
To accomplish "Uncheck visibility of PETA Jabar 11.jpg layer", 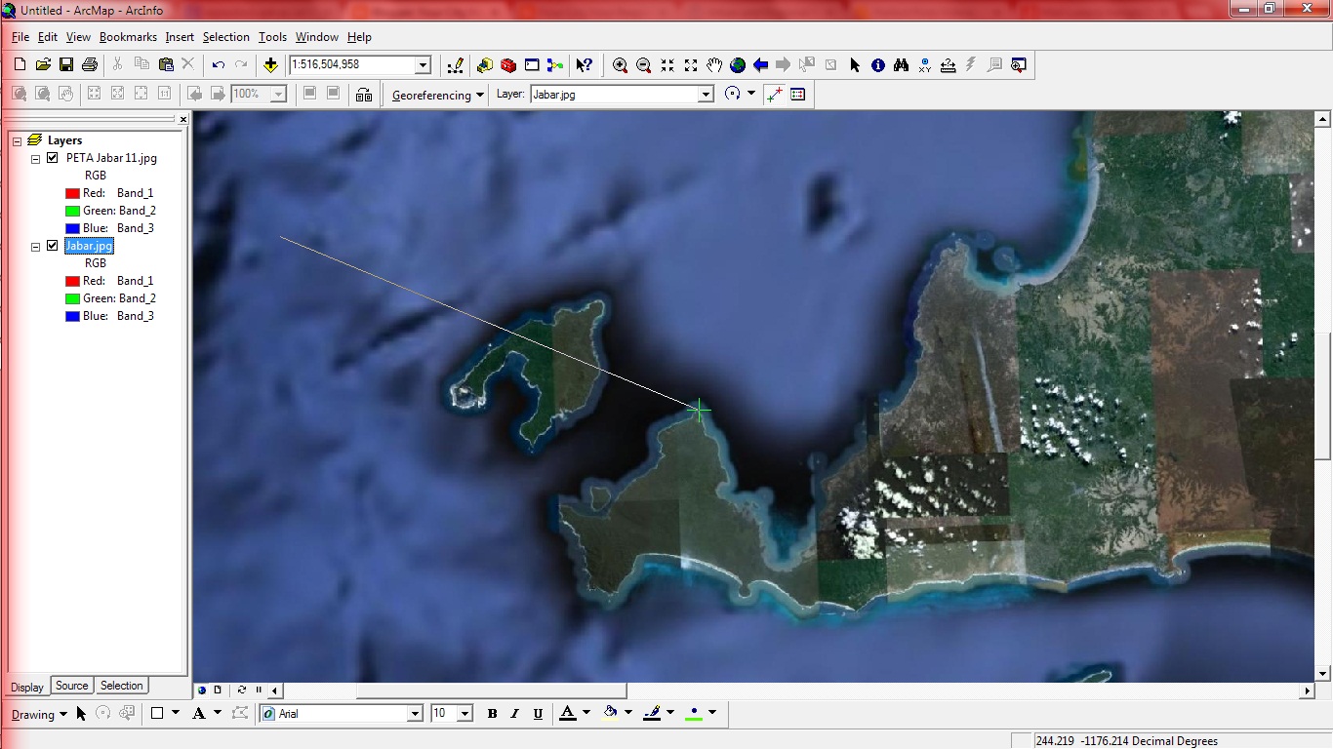I will [53, 157].
